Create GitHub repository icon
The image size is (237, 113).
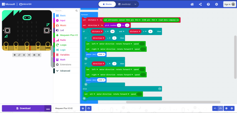(x=89, y=108)
